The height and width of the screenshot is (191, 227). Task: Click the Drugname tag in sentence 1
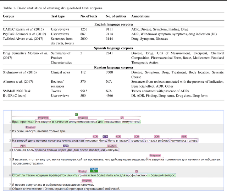(43, 118)
